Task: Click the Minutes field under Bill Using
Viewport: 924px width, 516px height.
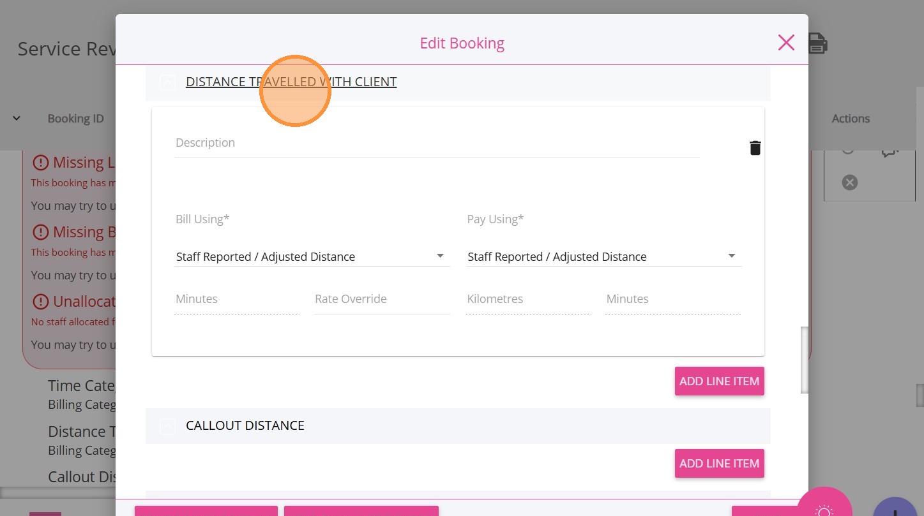Action: click(x=236, y=300)
